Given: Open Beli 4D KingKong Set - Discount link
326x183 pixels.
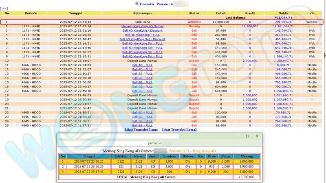Looking at the screenshot, I should pos(142,39).
